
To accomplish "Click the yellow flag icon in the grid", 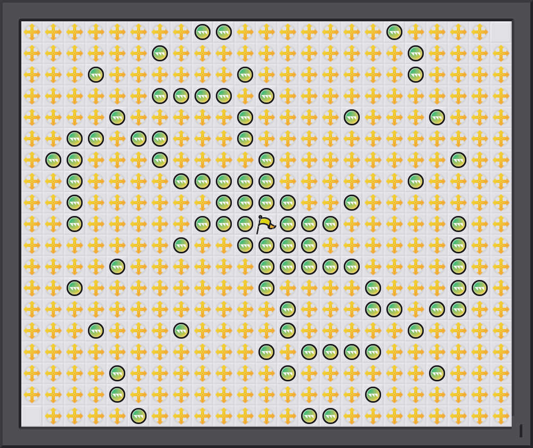I will tap(265, 225).
